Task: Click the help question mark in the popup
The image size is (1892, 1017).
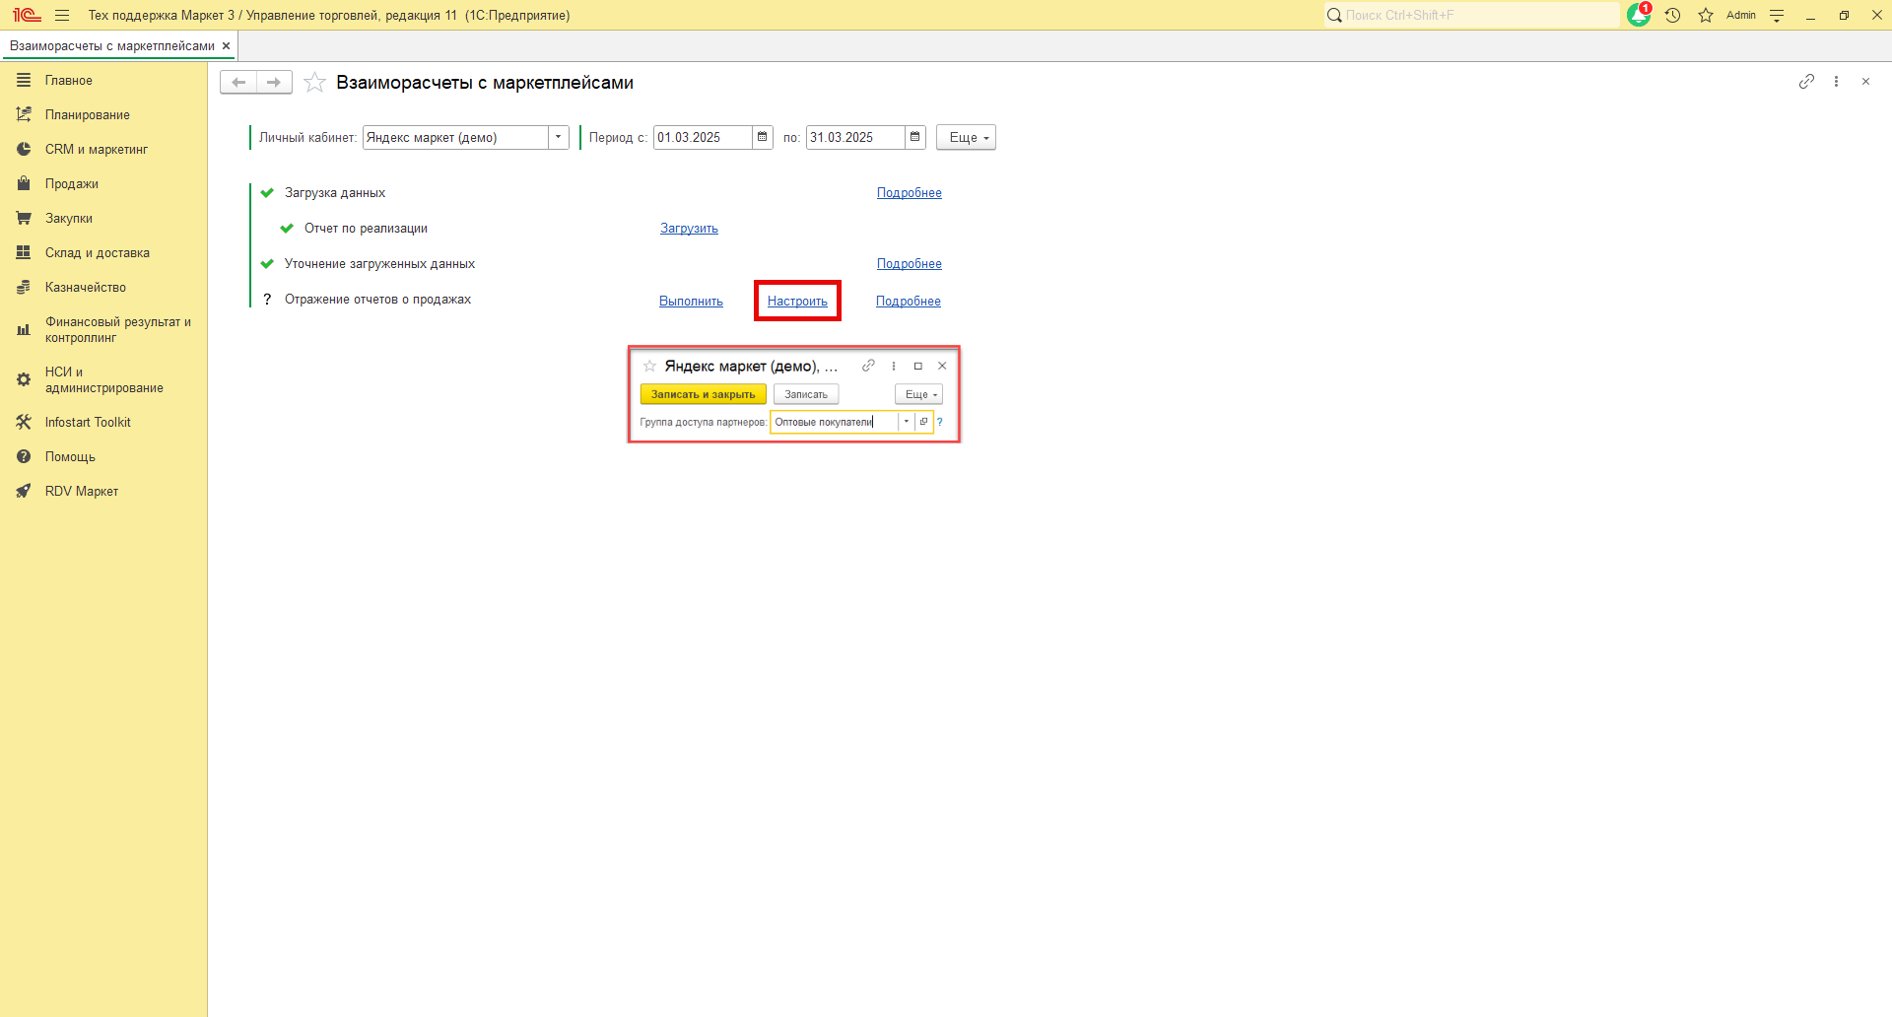Action: pos(940,422)
